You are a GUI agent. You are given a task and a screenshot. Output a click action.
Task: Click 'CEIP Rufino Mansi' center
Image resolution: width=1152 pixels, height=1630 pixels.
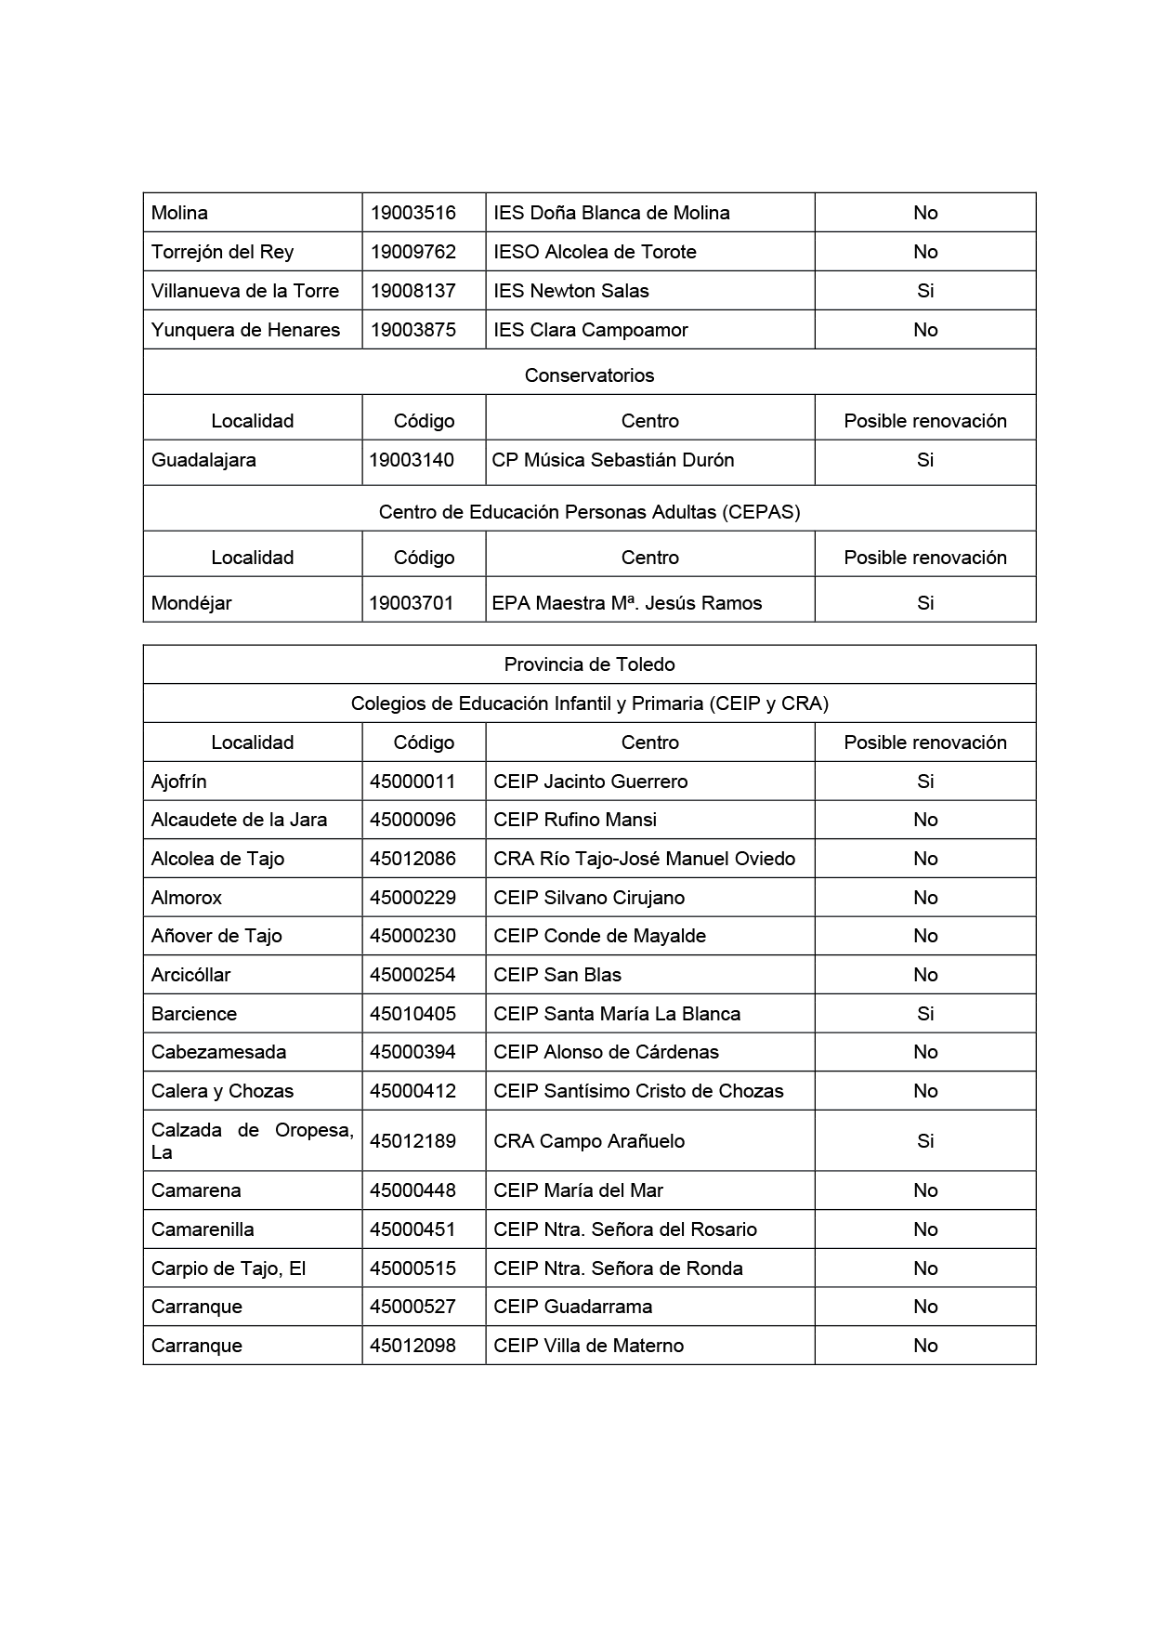tap(575, 820)
